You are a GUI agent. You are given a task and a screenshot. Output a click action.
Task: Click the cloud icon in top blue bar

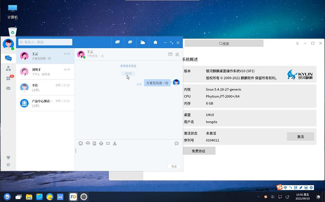[x=143, y=42]
